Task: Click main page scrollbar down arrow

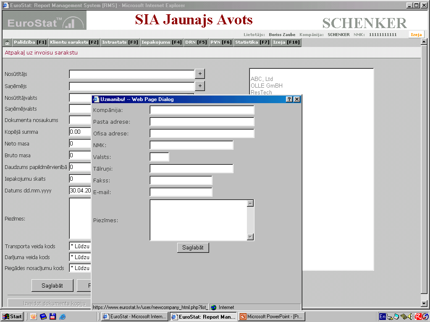Action: (x=424, y=304)
